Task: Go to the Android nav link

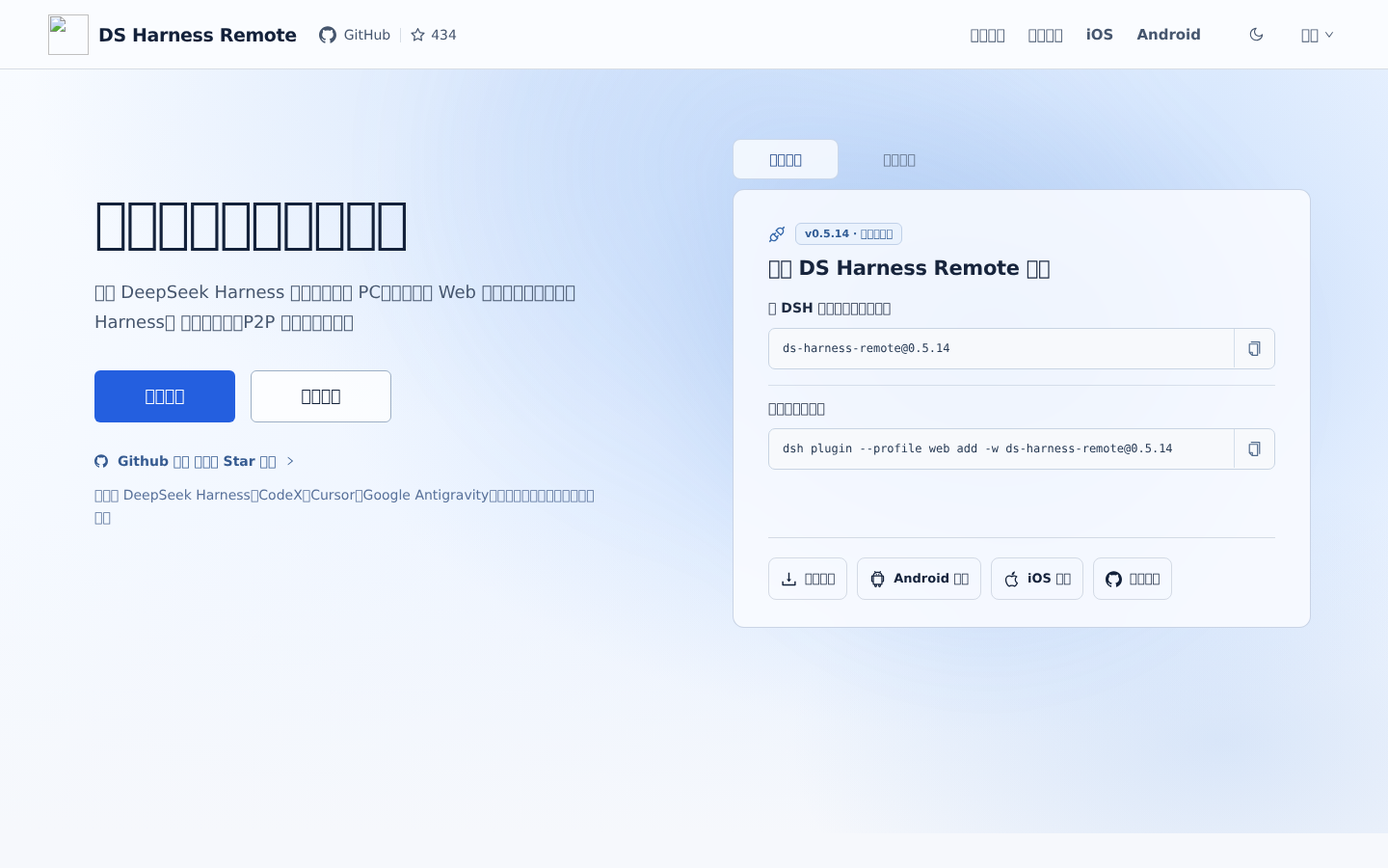Action: pos(1168,35)
